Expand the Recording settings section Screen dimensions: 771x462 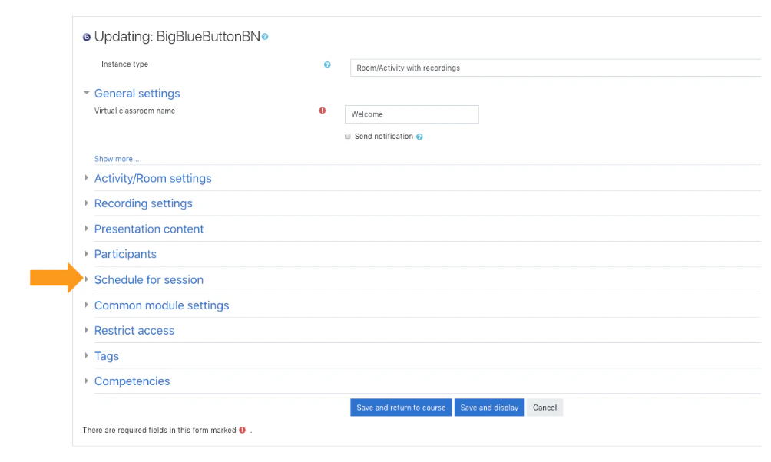coord(143,203)
